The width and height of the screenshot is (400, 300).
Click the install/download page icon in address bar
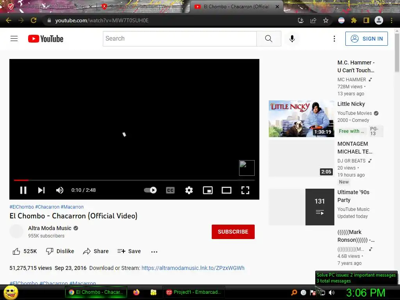[301, 20]
